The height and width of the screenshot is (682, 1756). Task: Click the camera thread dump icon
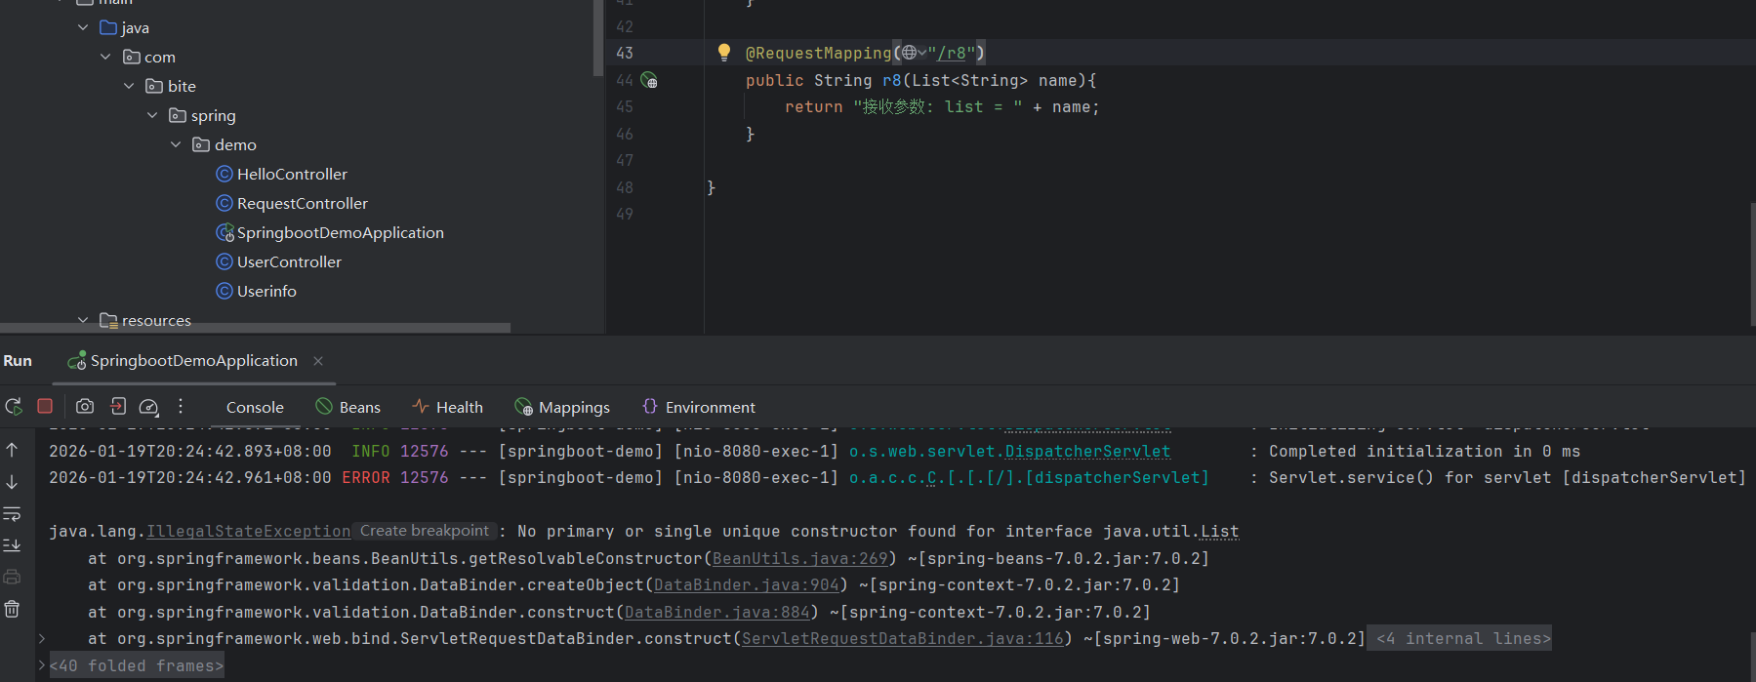tap(85, 406)
